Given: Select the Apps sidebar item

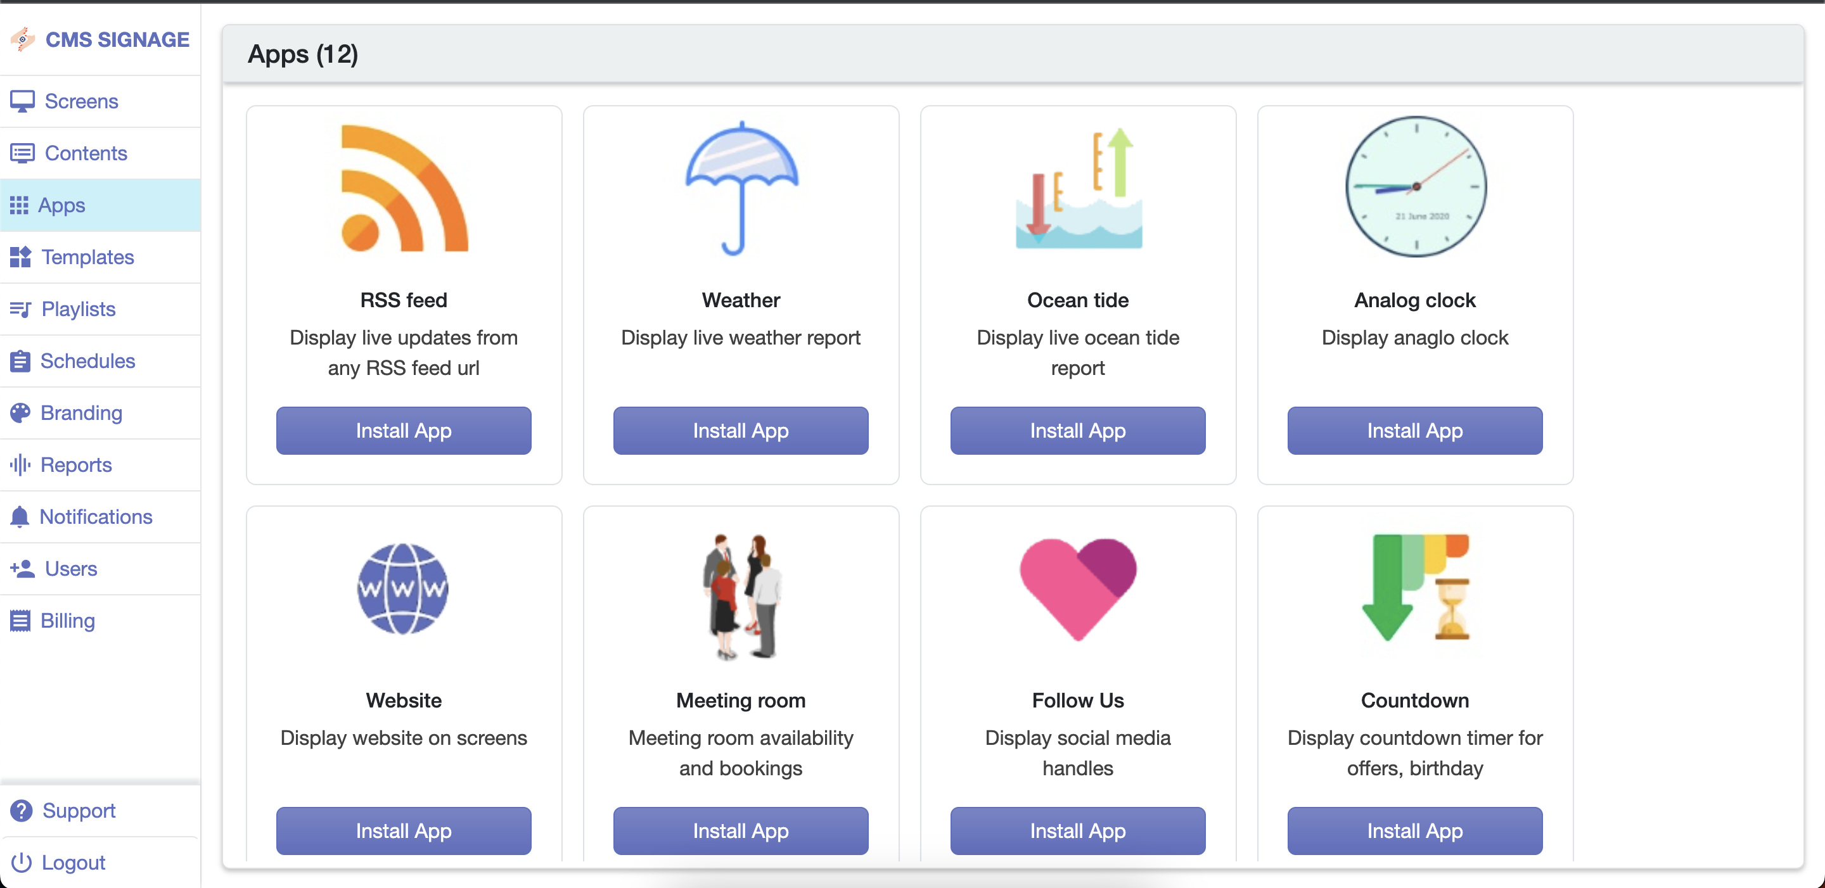Looking at the screenshot, I should coord(61,205).
